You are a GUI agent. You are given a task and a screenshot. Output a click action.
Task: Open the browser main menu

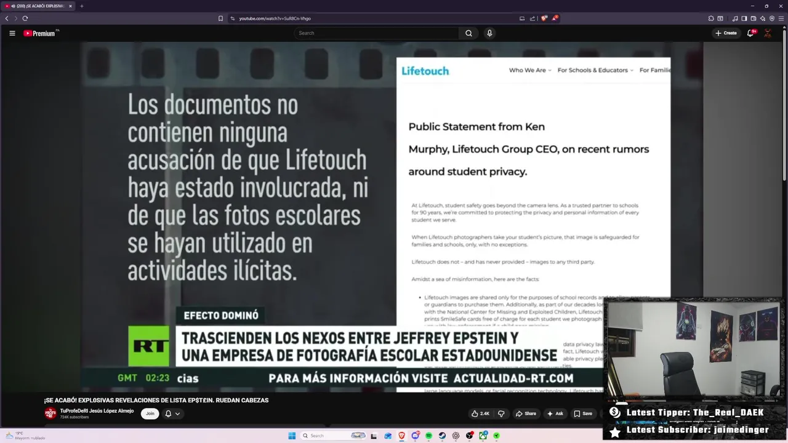[781, 18]
